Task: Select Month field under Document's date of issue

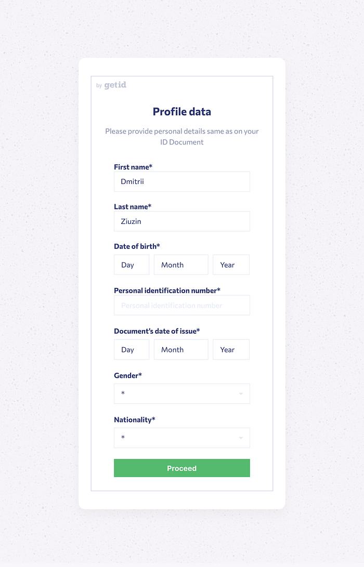Action: (181, 349)
